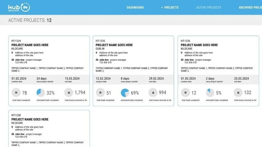The height and width of the screenshot is (147, 262).
Task: Open project HT-1235 title link
Action: point(114,45)
